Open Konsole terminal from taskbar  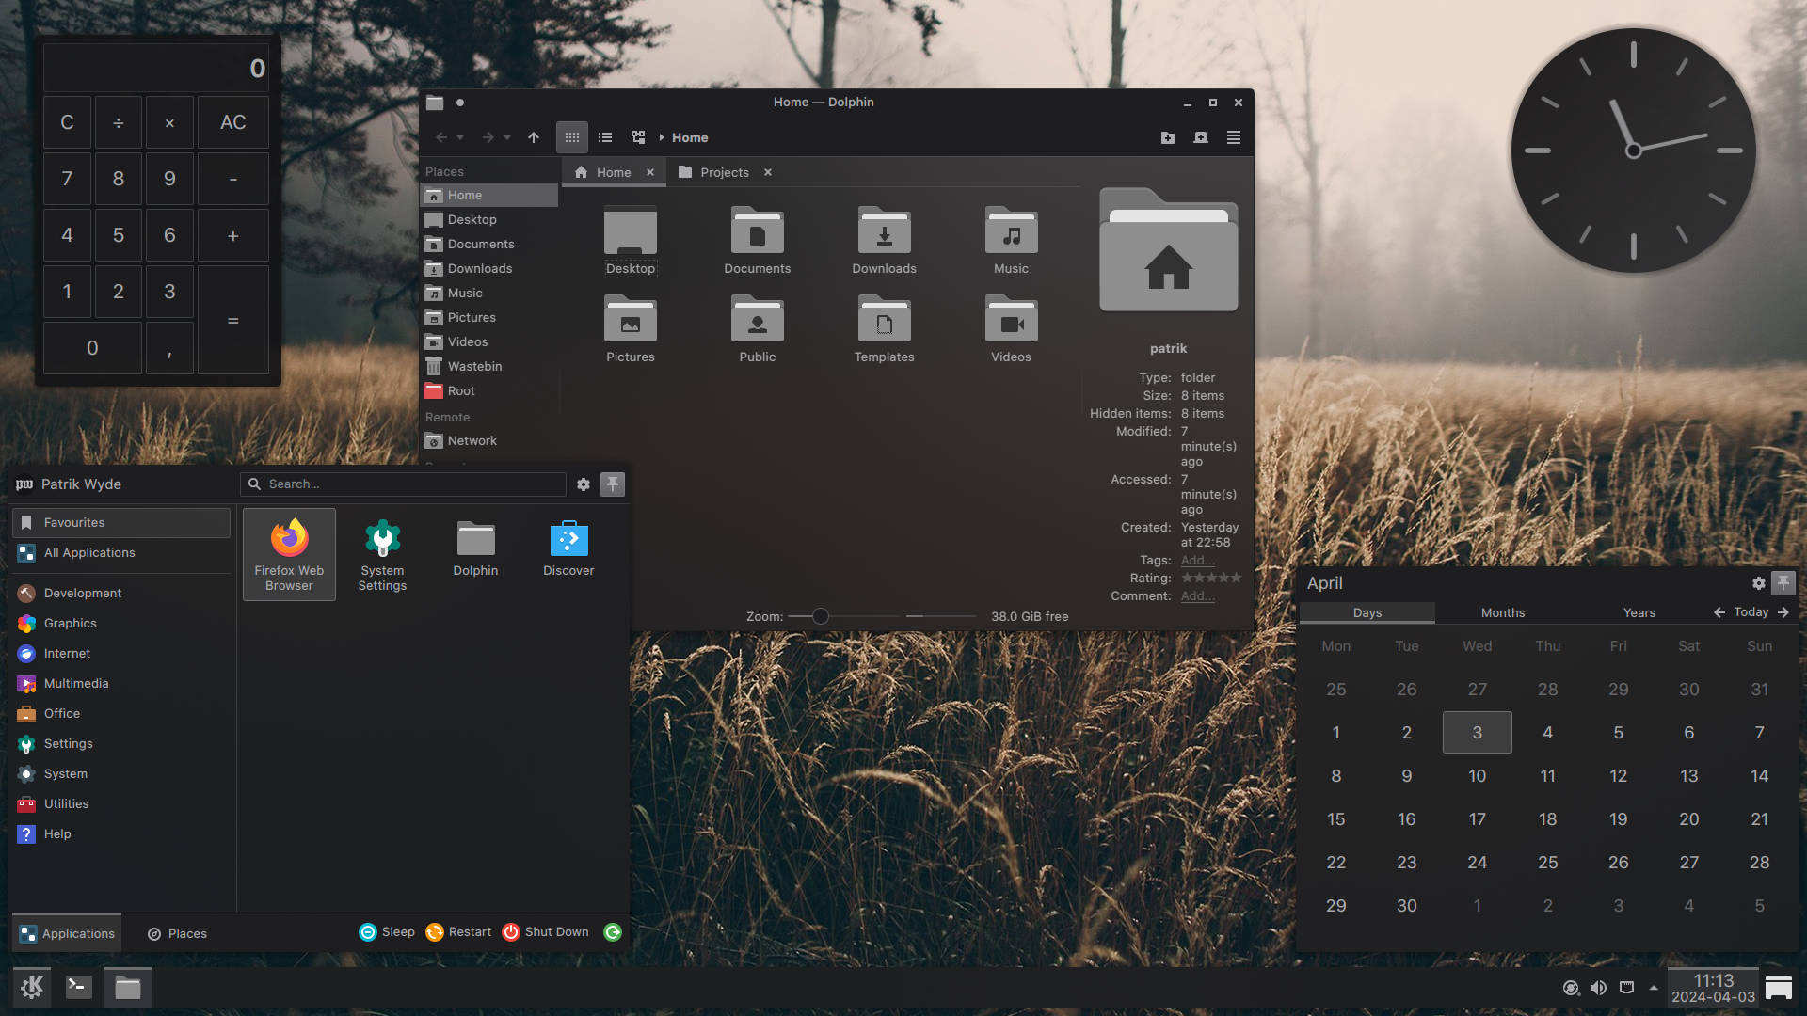[79, 987]
